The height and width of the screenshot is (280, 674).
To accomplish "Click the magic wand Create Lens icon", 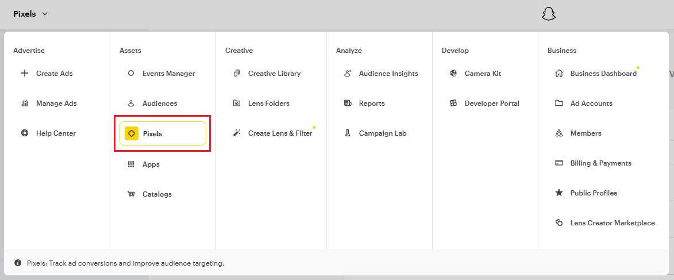I will (237, 133).
